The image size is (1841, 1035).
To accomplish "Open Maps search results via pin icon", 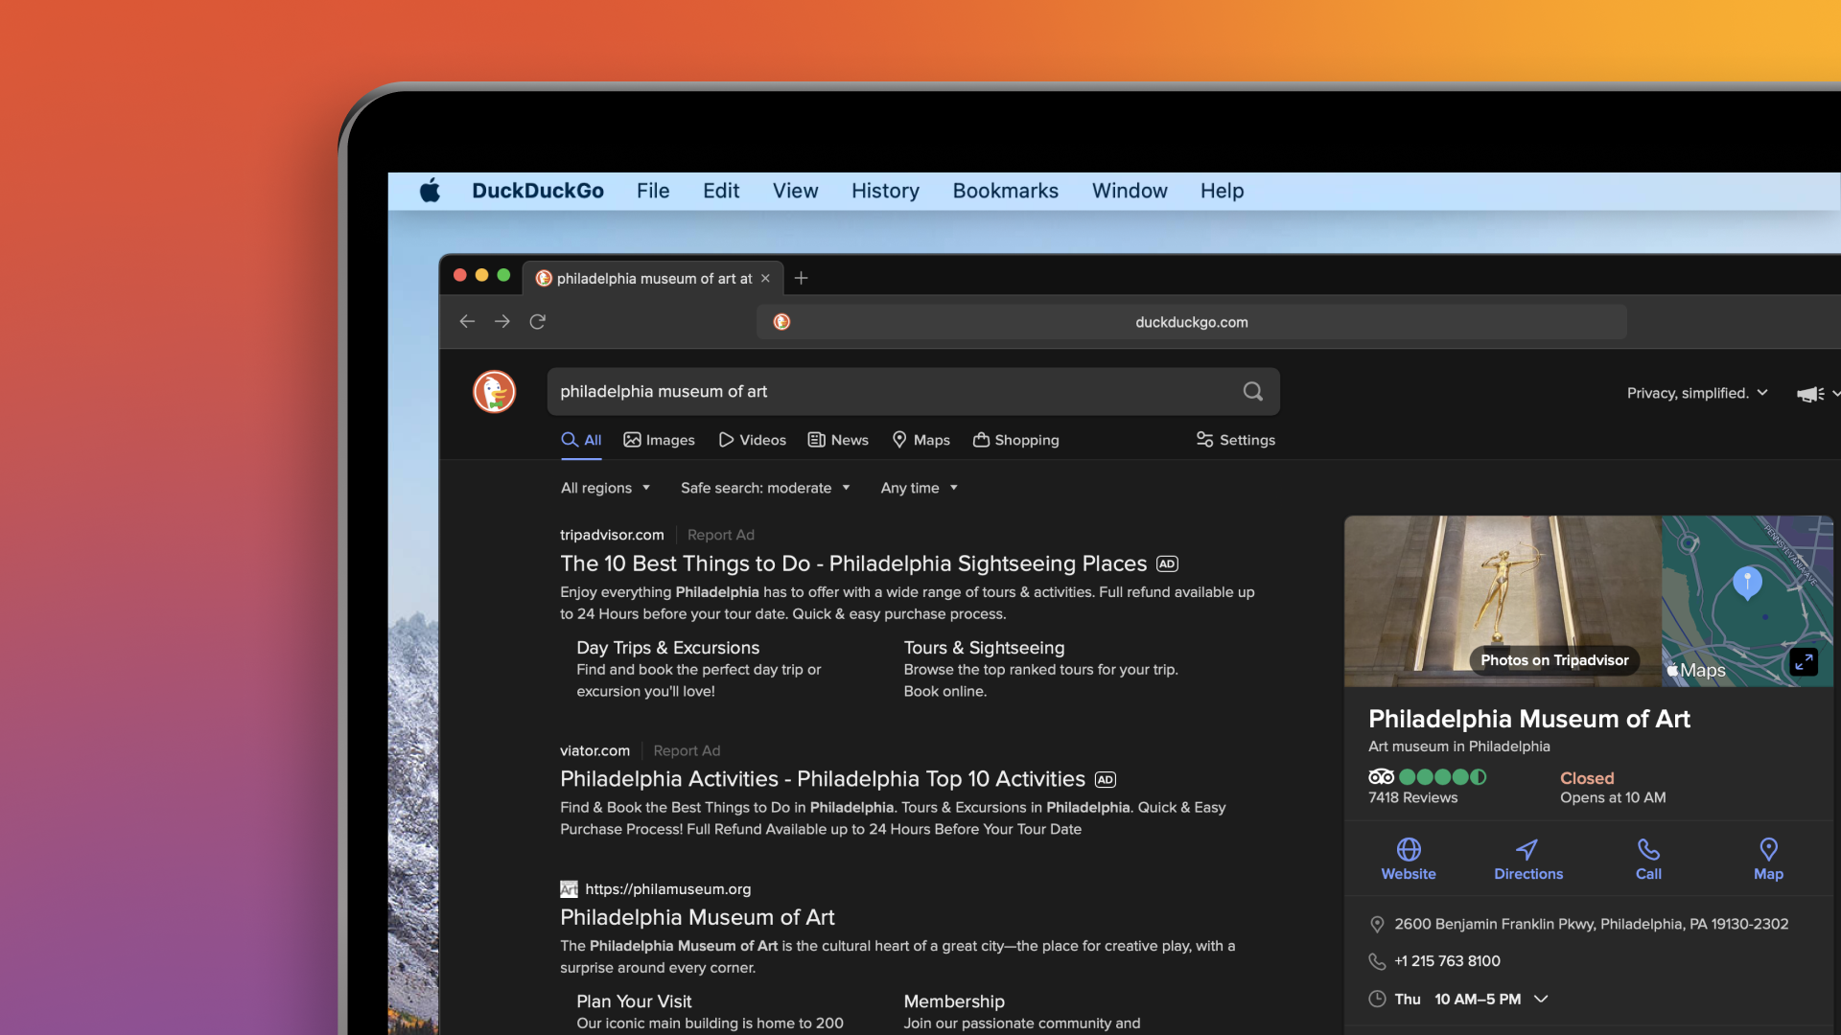I will pos(898,440).
